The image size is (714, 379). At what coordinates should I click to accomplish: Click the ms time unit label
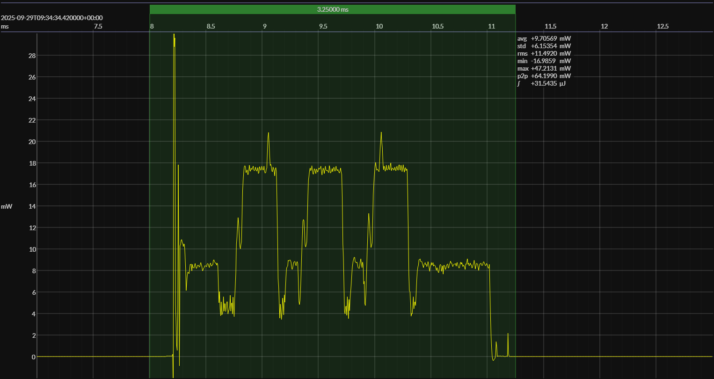[x=5, y=27]
